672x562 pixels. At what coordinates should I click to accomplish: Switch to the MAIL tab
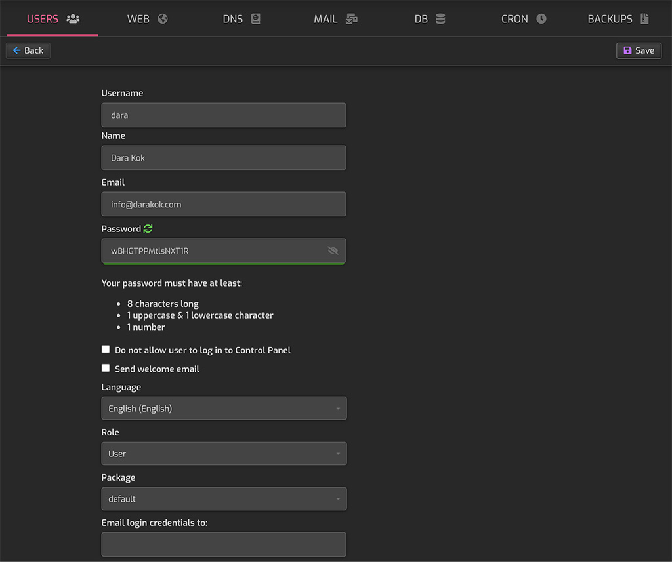point(335,19)
